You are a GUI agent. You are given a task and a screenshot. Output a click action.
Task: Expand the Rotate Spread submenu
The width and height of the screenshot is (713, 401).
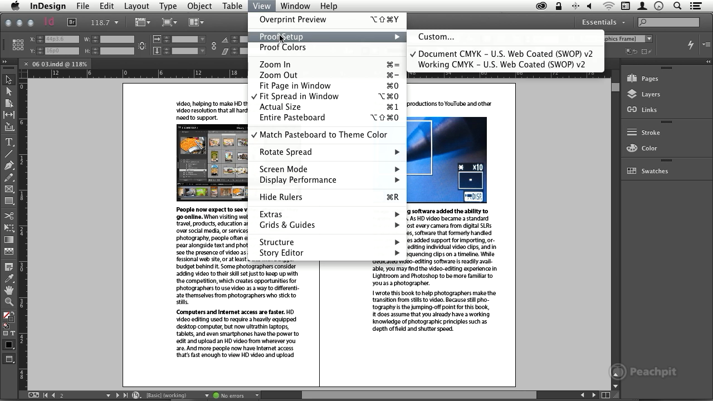pos(327,152)
